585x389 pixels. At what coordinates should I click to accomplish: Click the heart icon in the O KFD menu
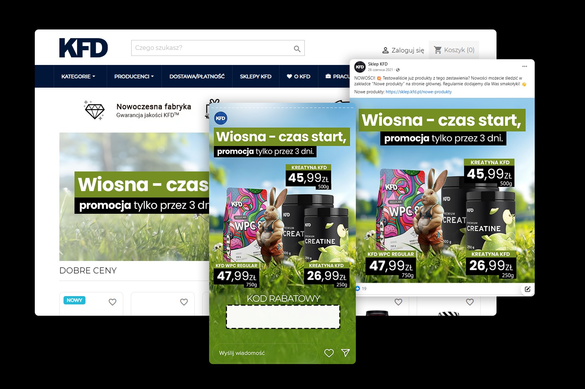(289, 76)
